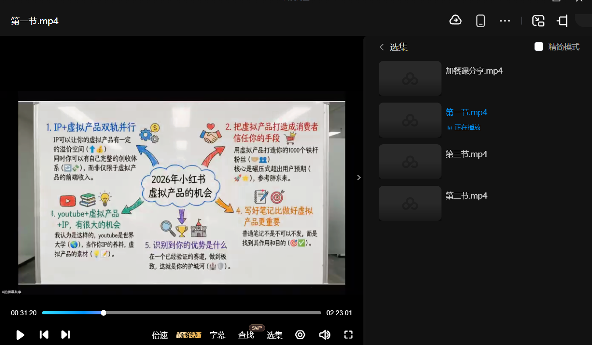This screenshot has width=592, height=345.
Task: Click the circular target icon in controls
Action: coord(300,335)
